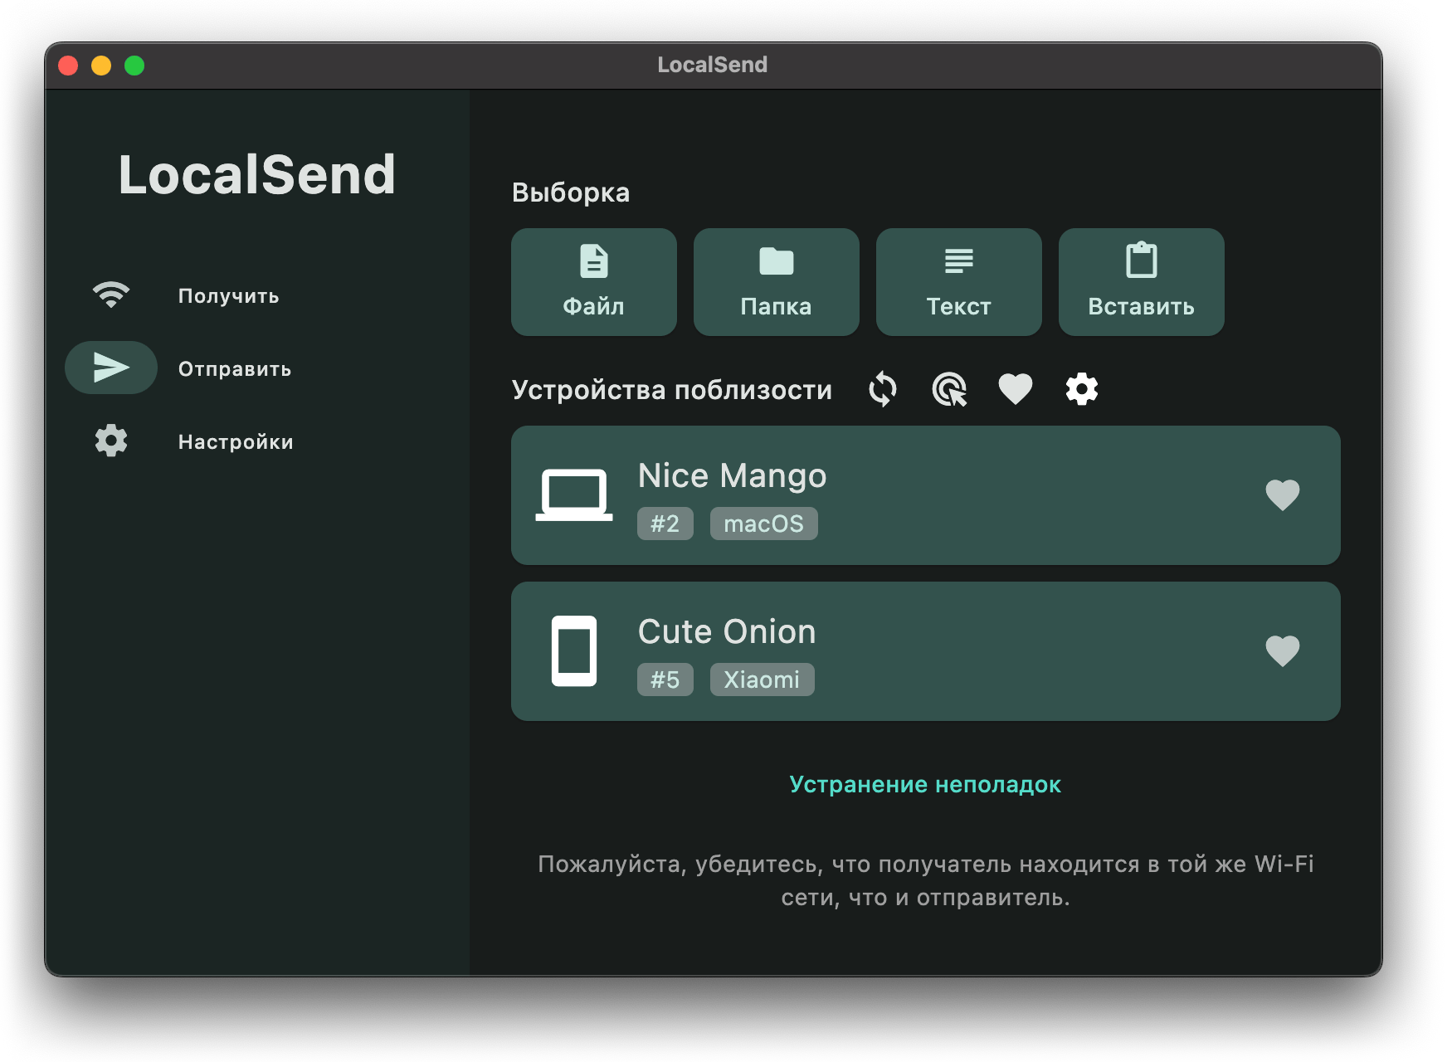Select the Cute Onion device card

pyautogui.click(x=926, y=651)
